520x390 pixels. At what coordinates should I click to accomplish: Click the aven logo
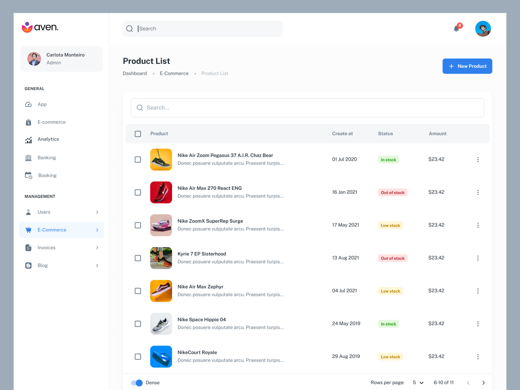(40, 27)
